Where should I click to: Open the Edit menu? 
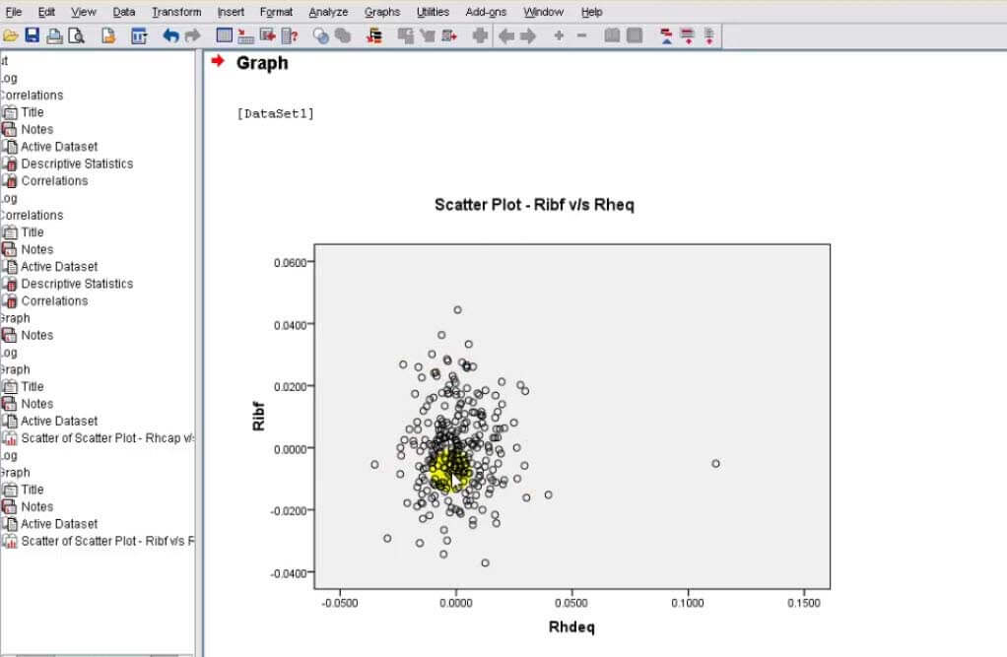pos(46,12)
